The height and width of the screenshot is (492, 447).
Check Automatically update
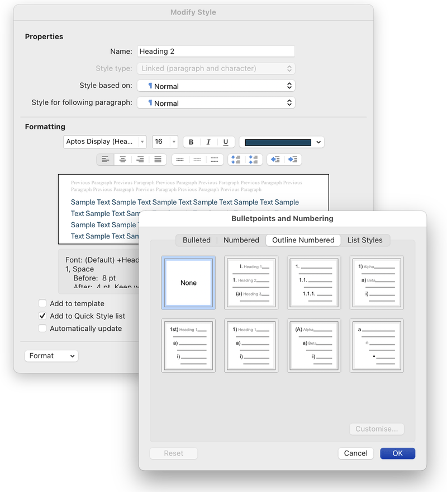(x=42, y=329)
